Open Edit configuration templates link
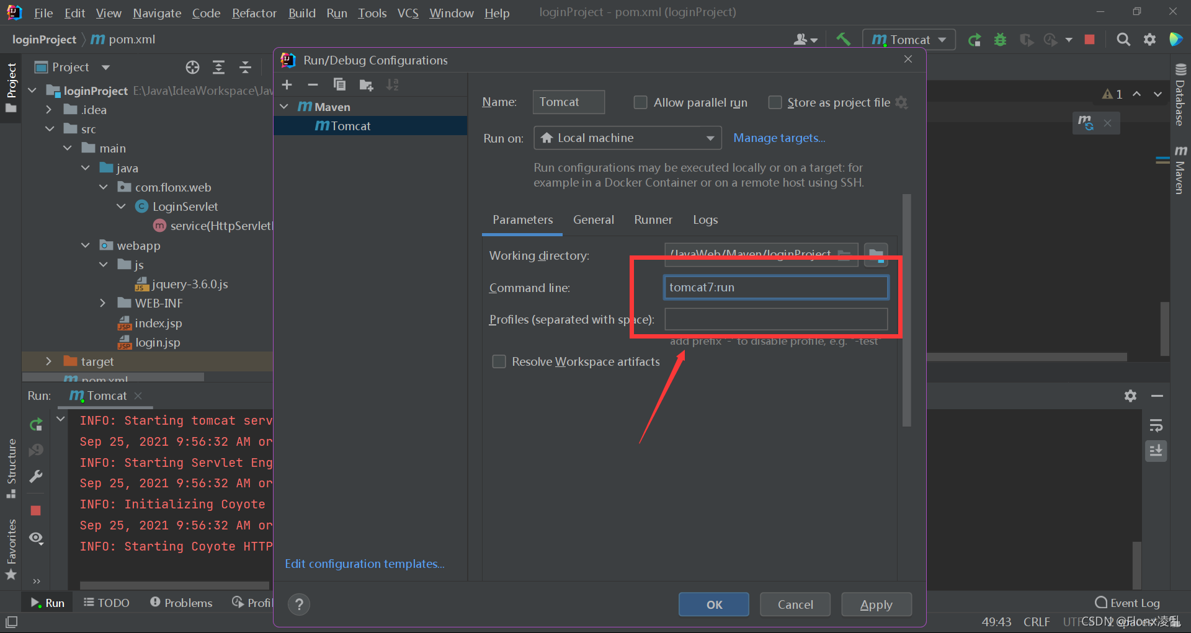This screenshot has height=633, width=1191. 365,564
